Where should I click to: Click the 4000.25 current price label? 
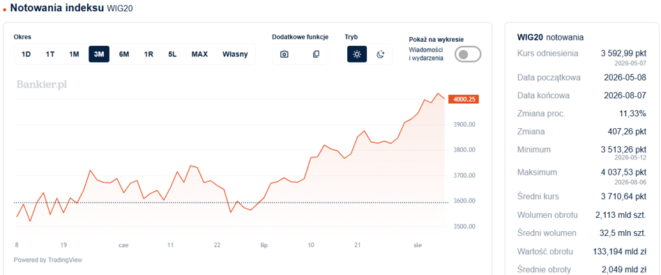(464, 100)
